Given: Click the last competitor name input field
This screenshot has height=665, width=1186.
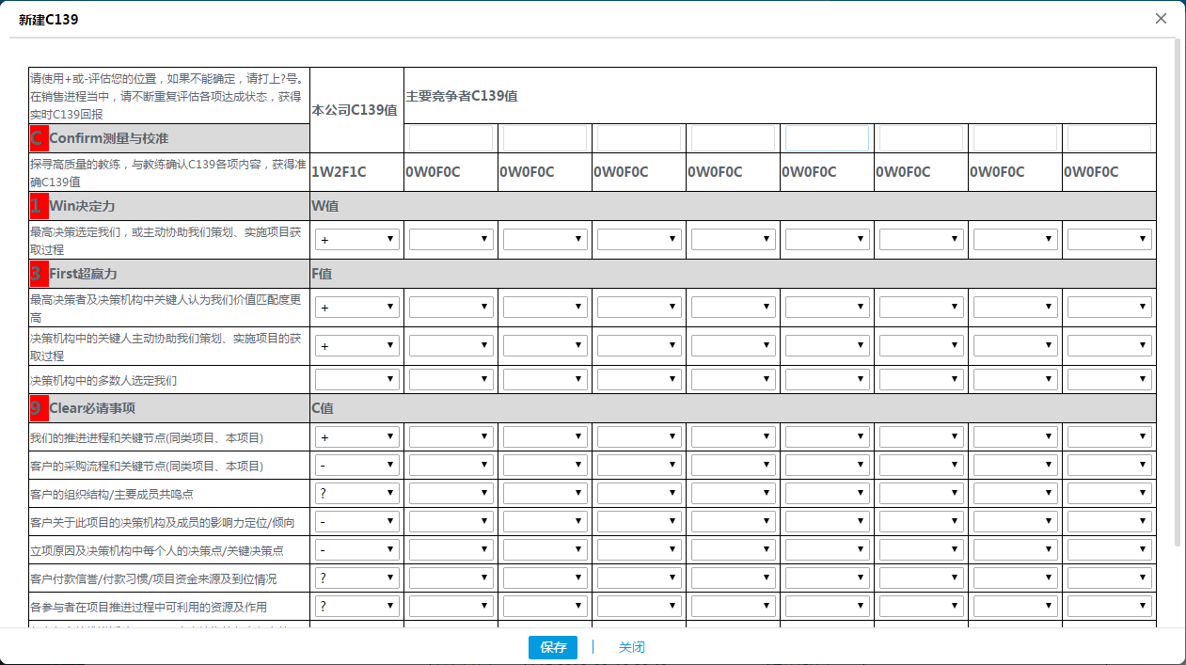Looking at the screenshot, I should pyautogui.click(x=1109, y=139).
